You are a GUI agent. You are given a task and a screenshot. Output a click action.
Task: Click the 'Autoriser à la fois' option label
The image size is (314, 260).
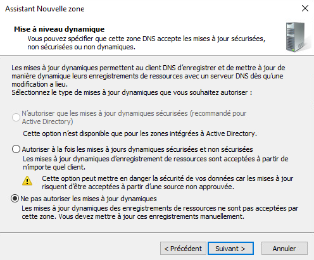click(137, 149)
